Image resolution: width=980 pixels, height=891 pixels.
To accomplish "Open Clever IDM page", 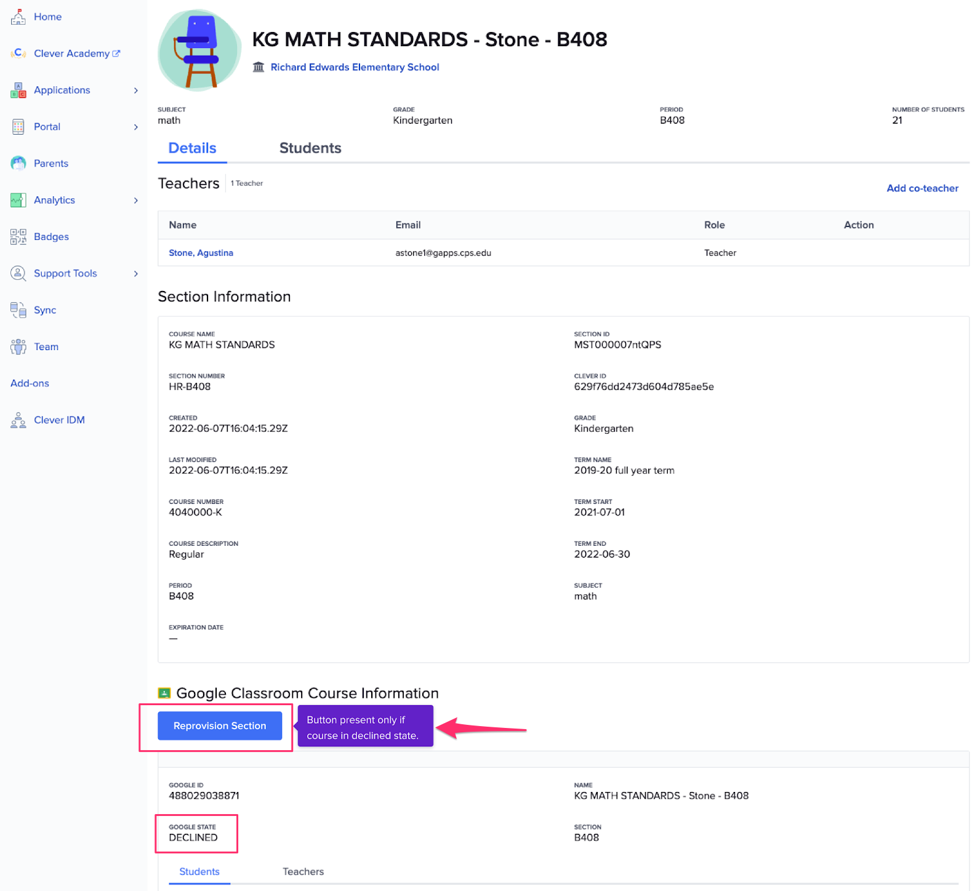I will pos(59,420).
